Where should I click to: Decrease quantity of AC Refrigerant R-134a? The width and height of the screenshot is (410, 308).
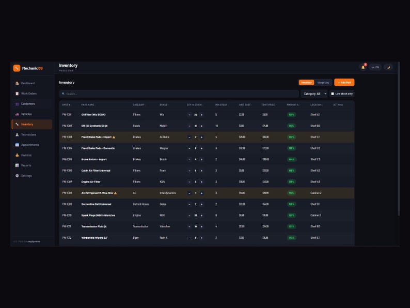coord(190,193)
